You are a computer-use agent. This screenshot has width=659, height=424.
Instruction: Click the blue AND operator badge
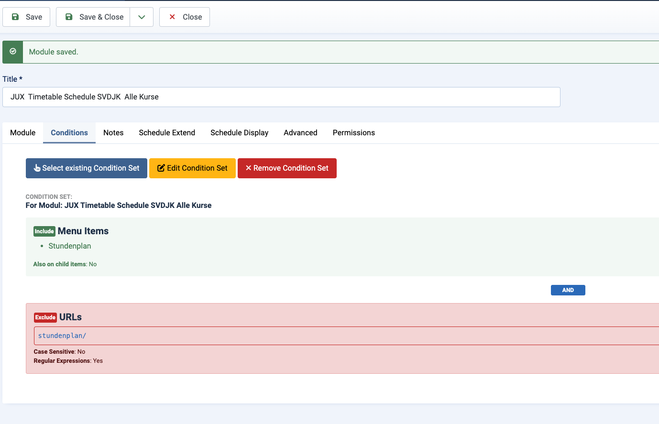pos(568,290)
